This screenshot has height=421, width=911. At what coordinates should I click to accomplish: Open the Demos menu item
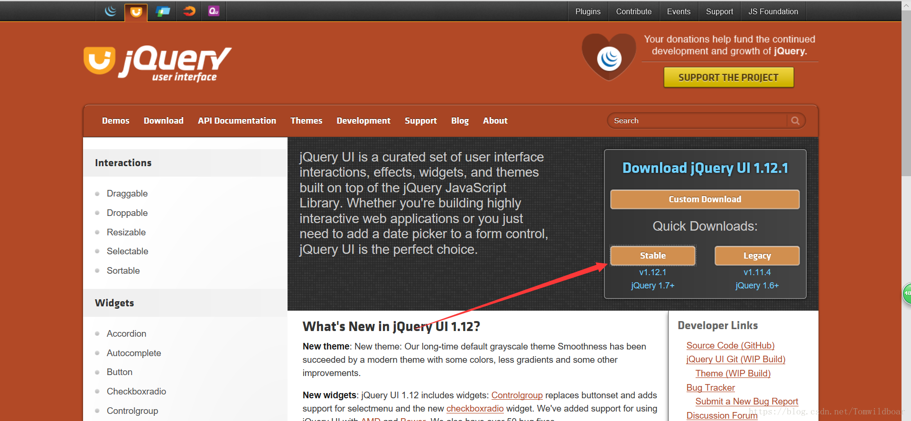[x=115, y=121]
